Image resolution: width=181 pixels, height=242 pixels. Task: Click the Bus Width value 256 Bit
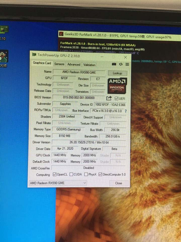pyautogui.click(x=115, y=130)
